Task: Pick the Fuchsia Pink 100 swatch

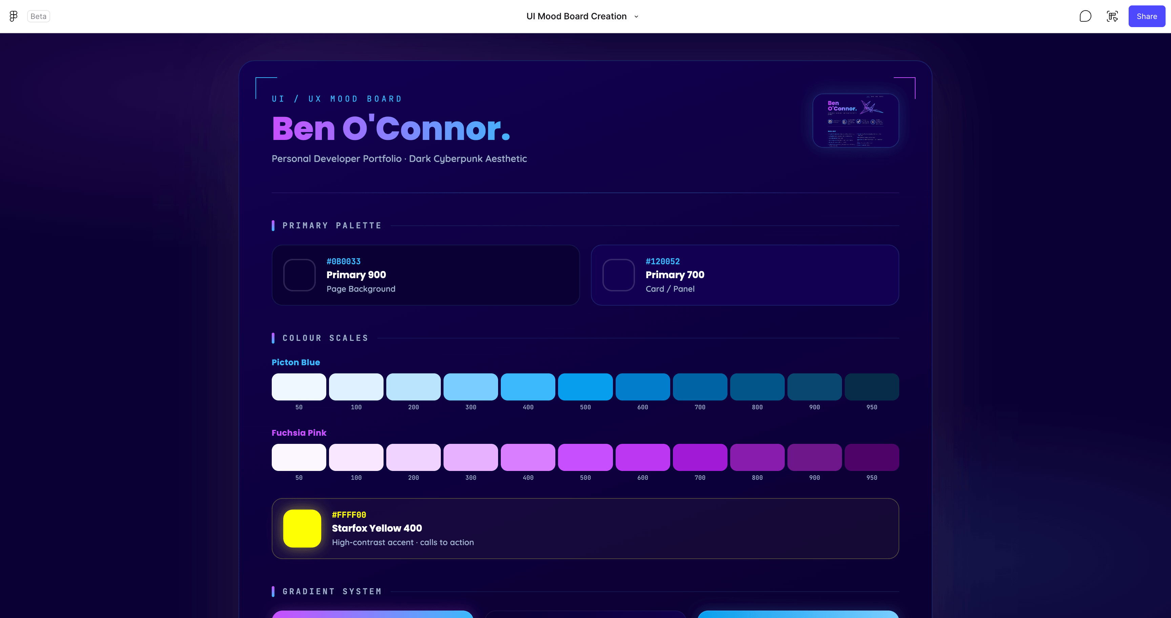Action: tap(356, 457)
